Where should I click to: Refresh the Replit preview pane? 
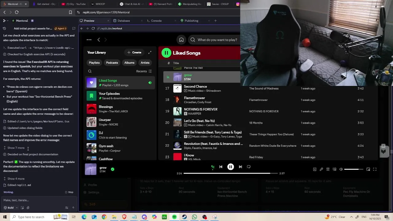pos(93,28)
